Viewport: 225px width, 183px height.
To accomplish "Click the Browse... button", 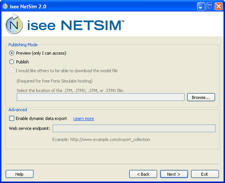I will point(201,97).
